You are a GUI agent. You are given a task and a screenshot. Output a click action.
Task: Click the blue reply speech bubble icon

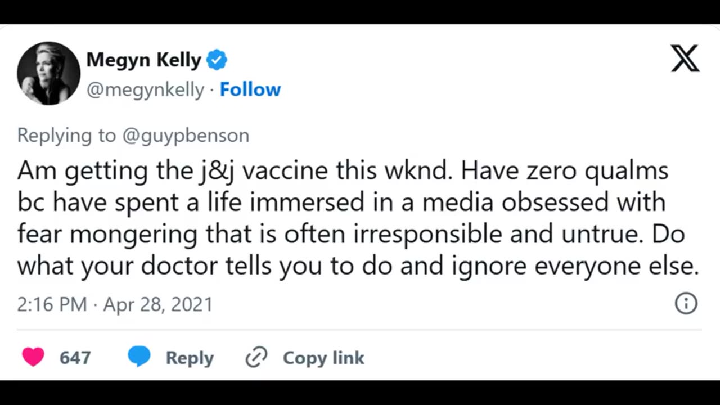click(x=139, y=357)
